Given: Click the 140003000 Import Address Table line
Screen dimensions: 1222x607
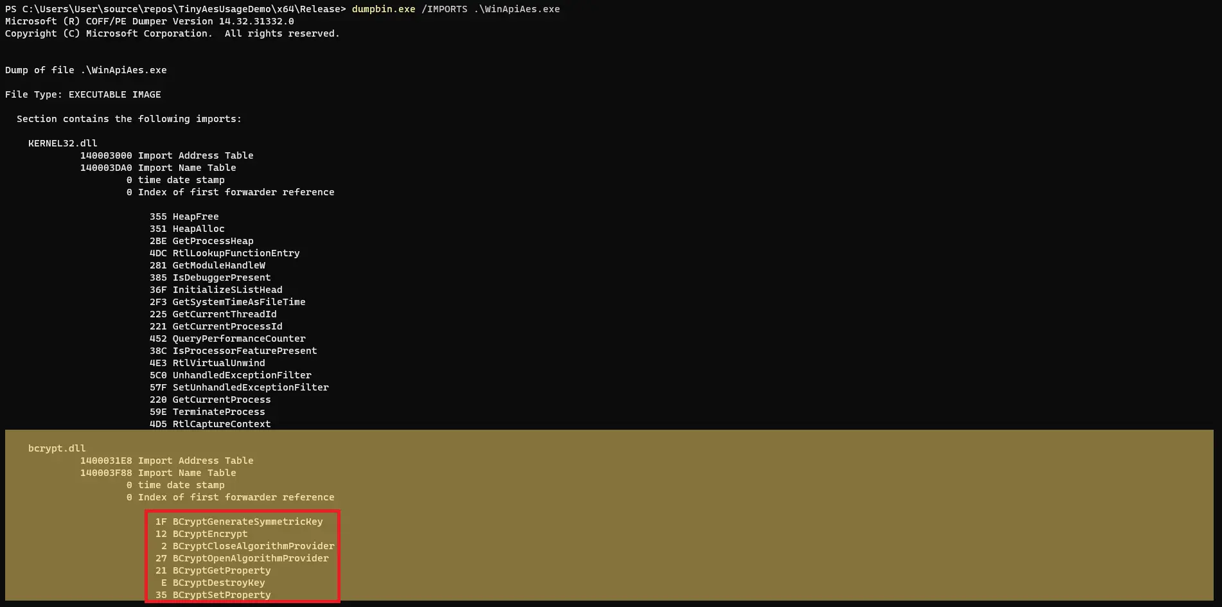Looking at the screenshot, I should (167, 155).
